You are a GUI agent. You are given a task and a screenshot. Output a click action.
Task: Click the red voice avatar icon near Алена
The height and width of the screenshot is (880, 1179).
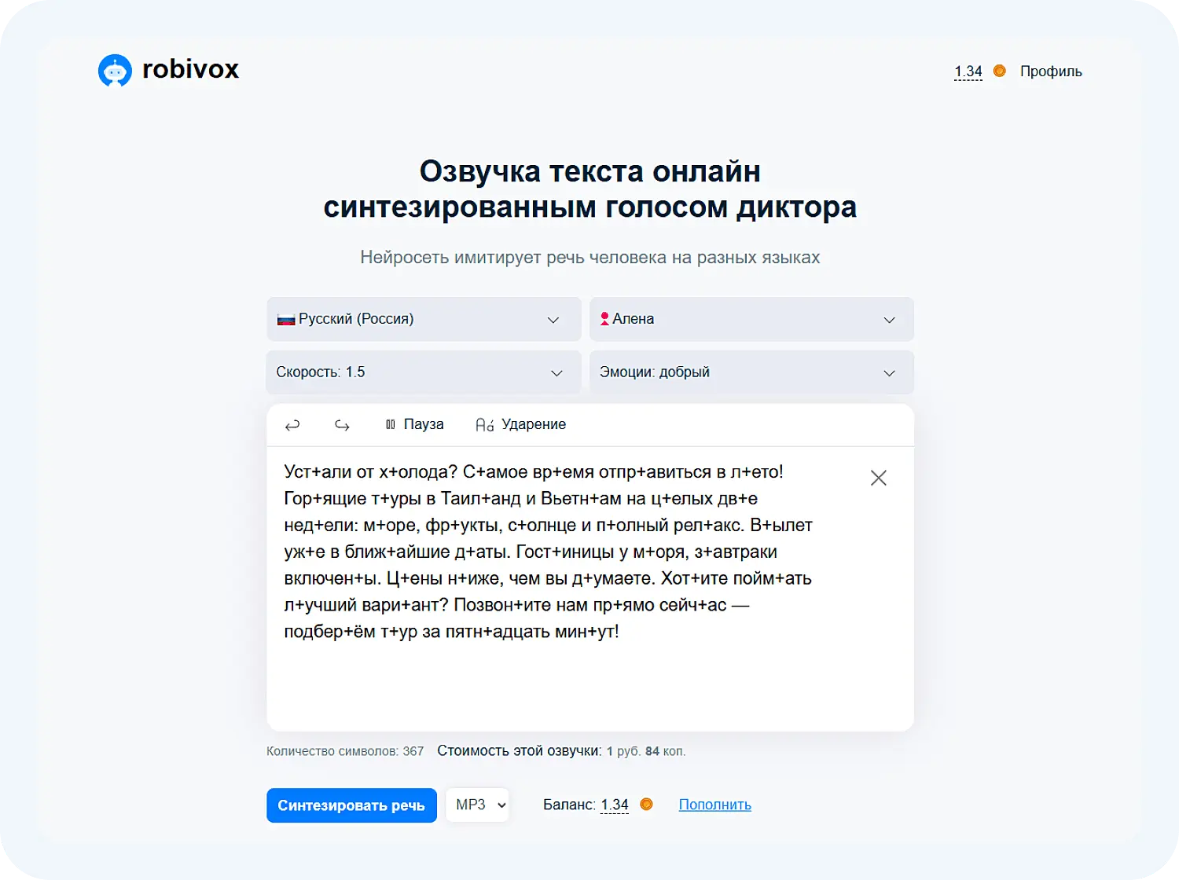click(604, 318)
